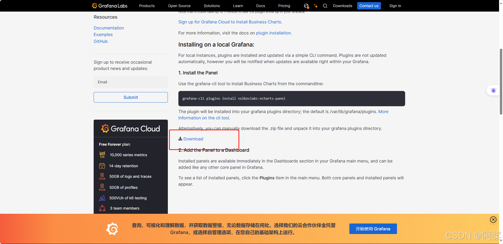Viewport: 503px width, 244px height.
Task: Click the sparkle AI assistant icon
Action: click(x=316, y=6)
